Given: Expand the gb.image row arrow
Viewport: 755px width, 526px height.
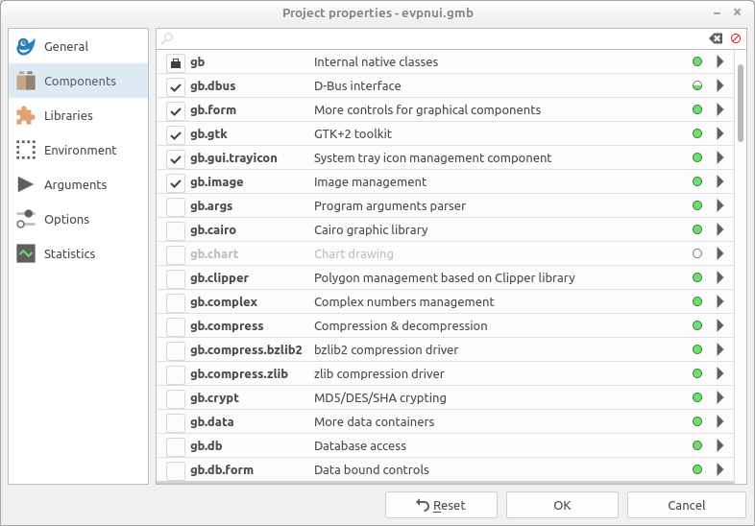Looking at the screenshot, I should click(720, 182).
